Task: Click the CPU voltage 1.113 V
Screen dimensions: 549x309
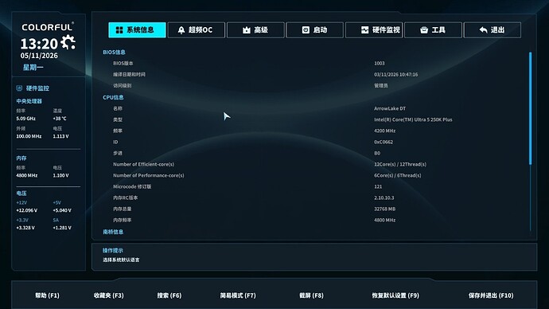Action: (60, 136)
